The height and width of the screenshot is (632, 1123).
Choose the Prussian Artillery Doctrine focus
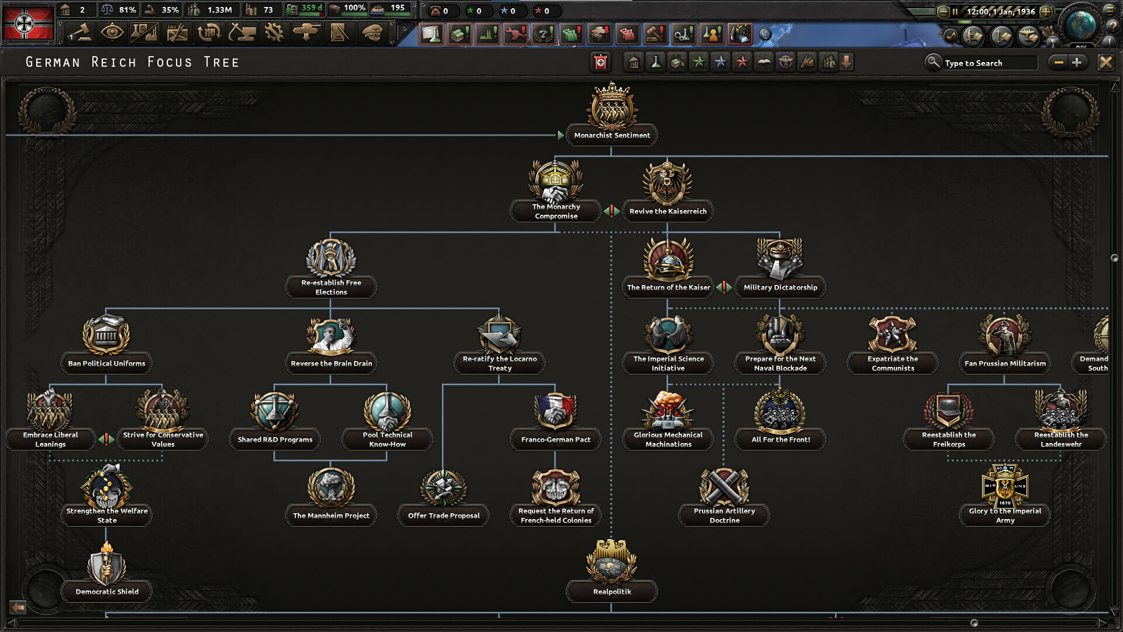pyautogui.click(x=724, y=496)
